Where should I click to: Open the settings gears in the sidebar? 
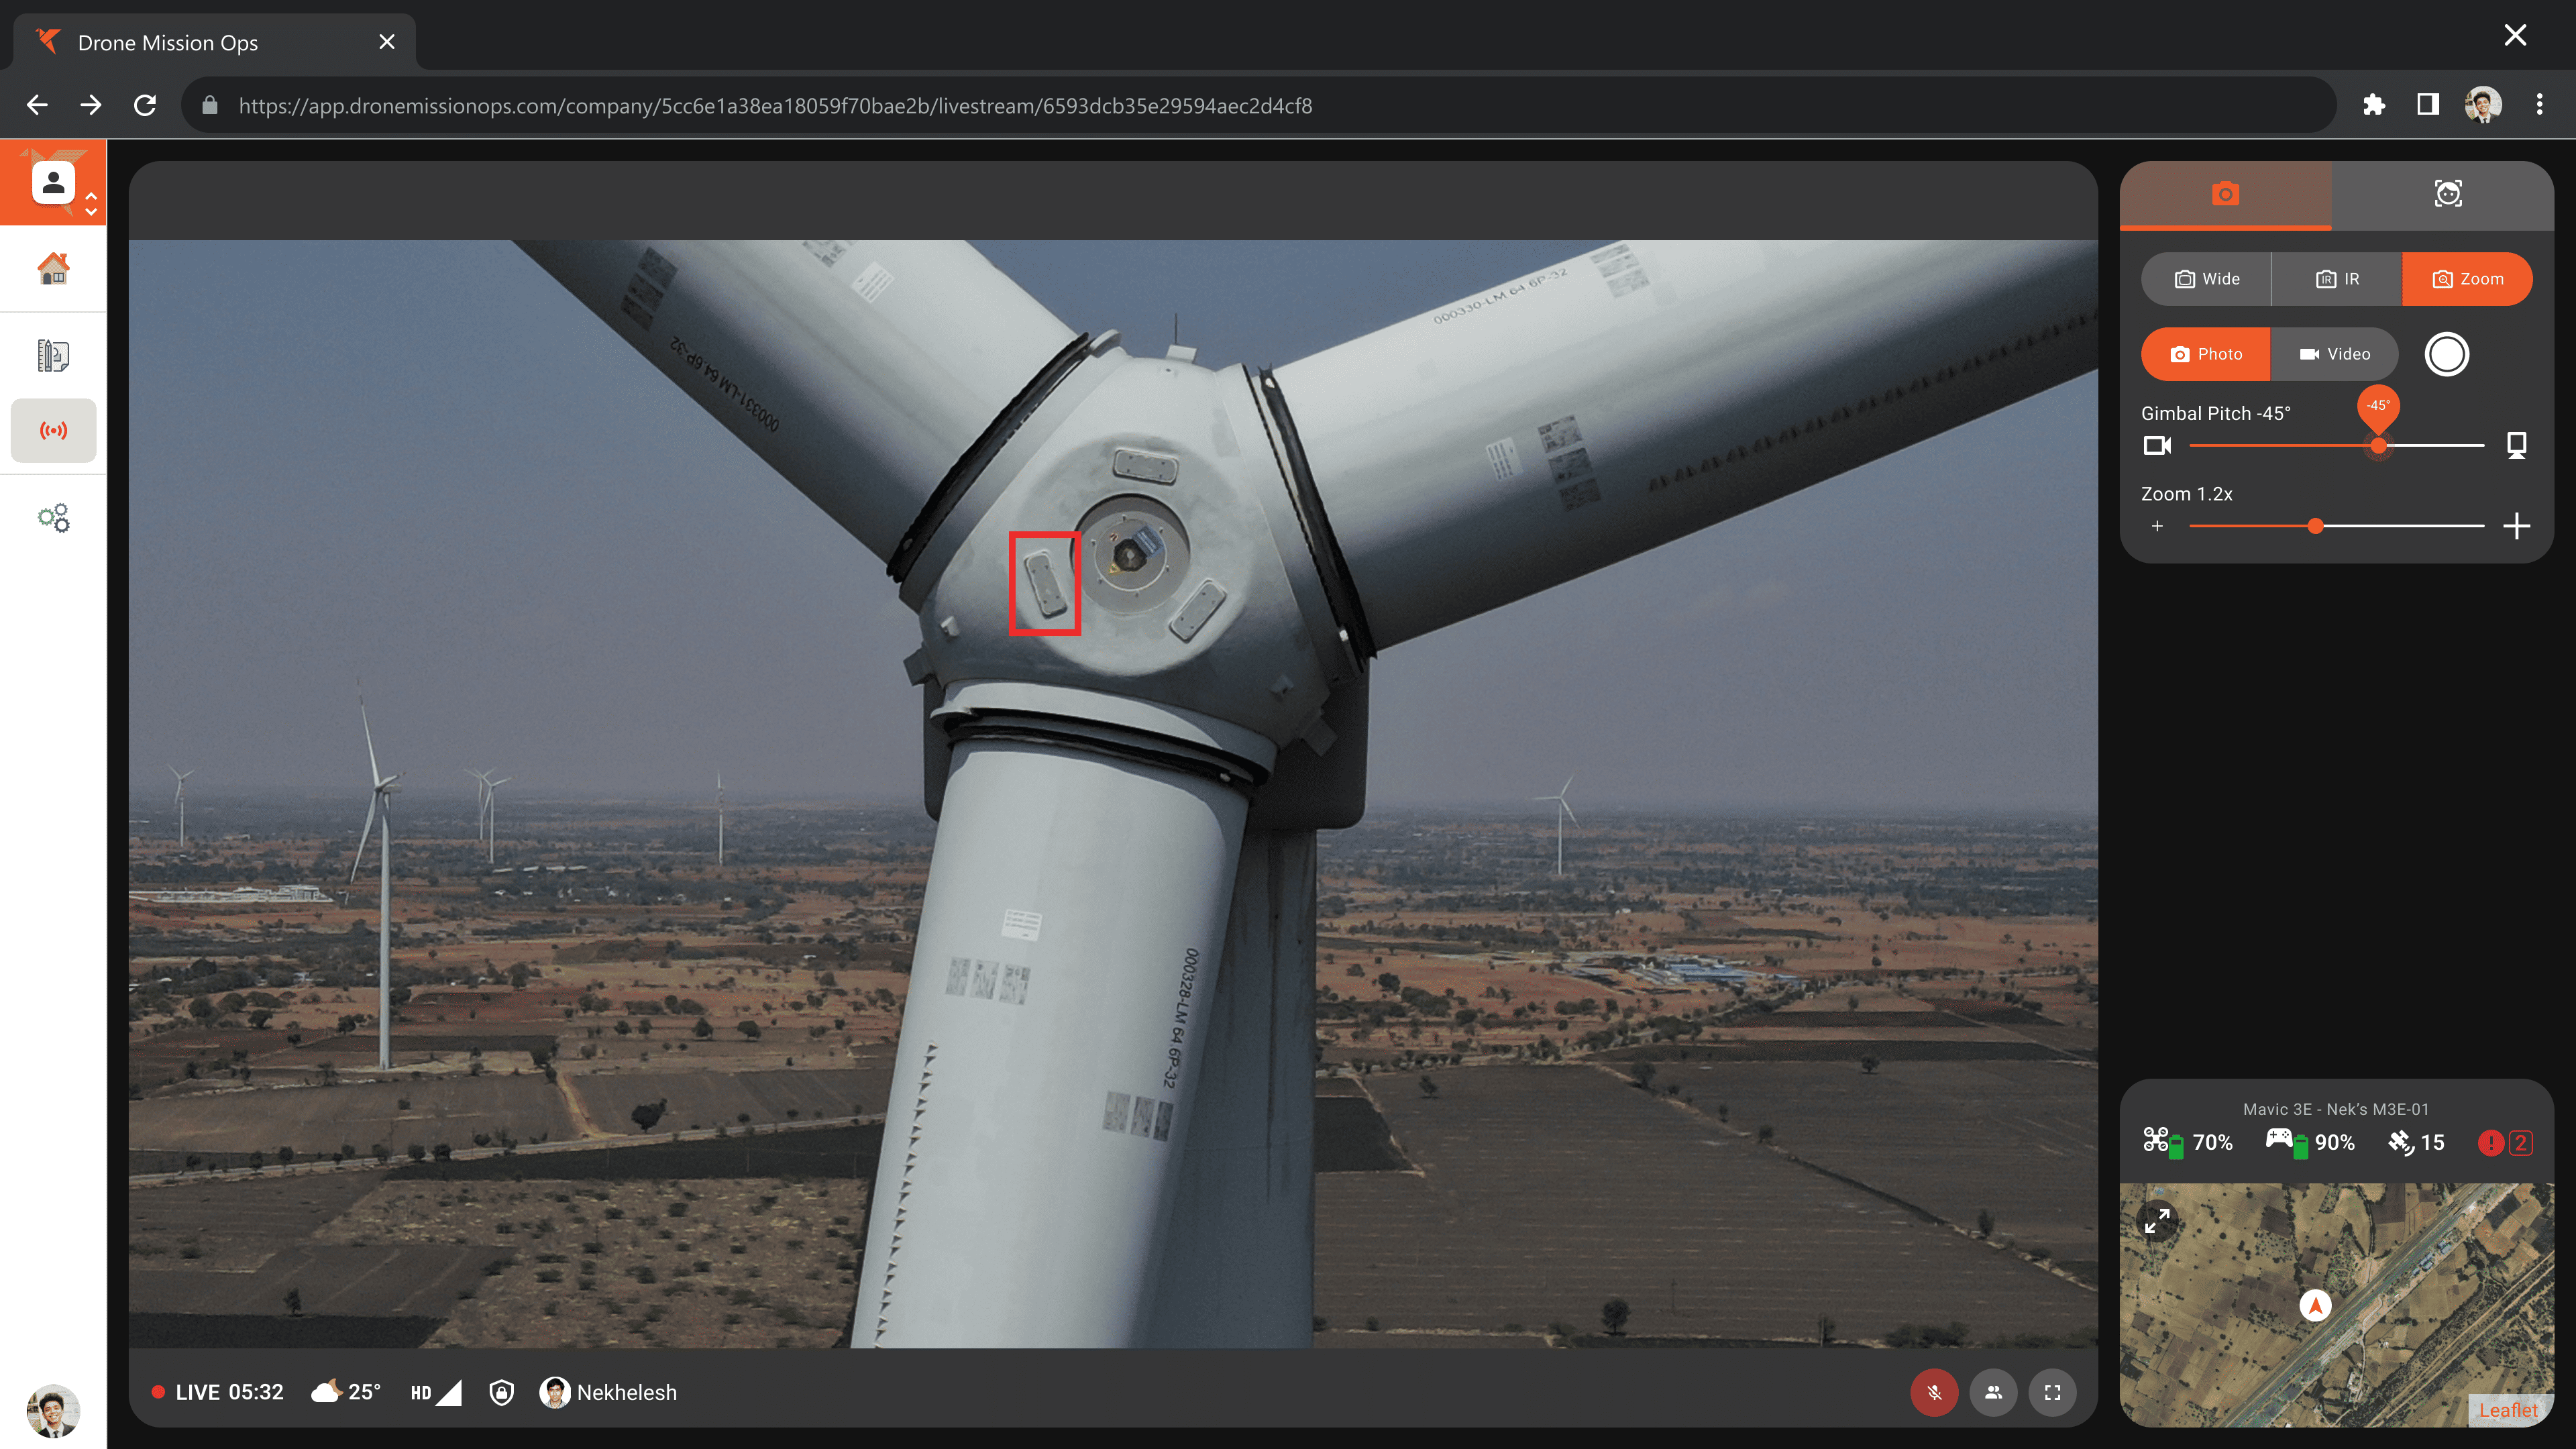click(x=53, y=517)
